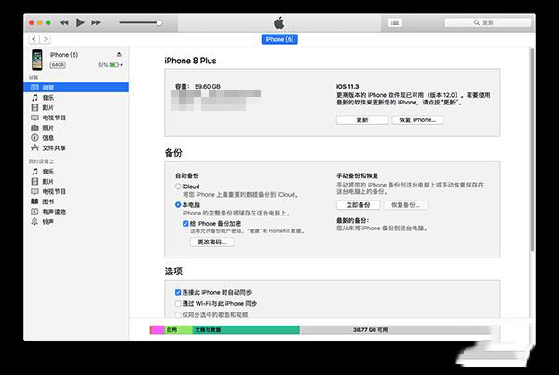The image size is (559, 375).
Task: Go back with the left arrow
Action: pos(34,39)
